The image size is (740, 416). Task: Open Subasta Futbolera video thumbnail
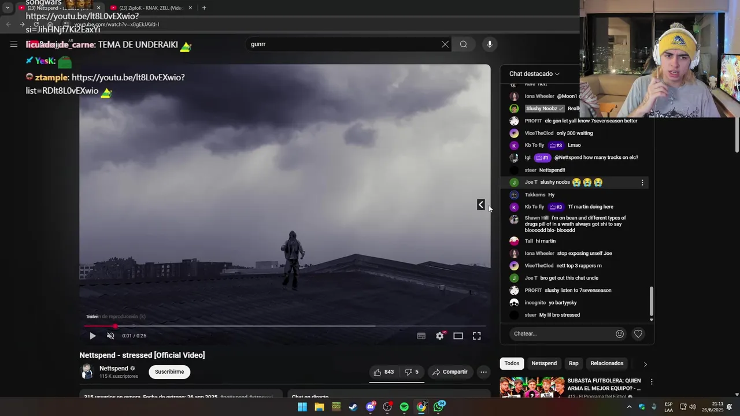click(532, 388)
